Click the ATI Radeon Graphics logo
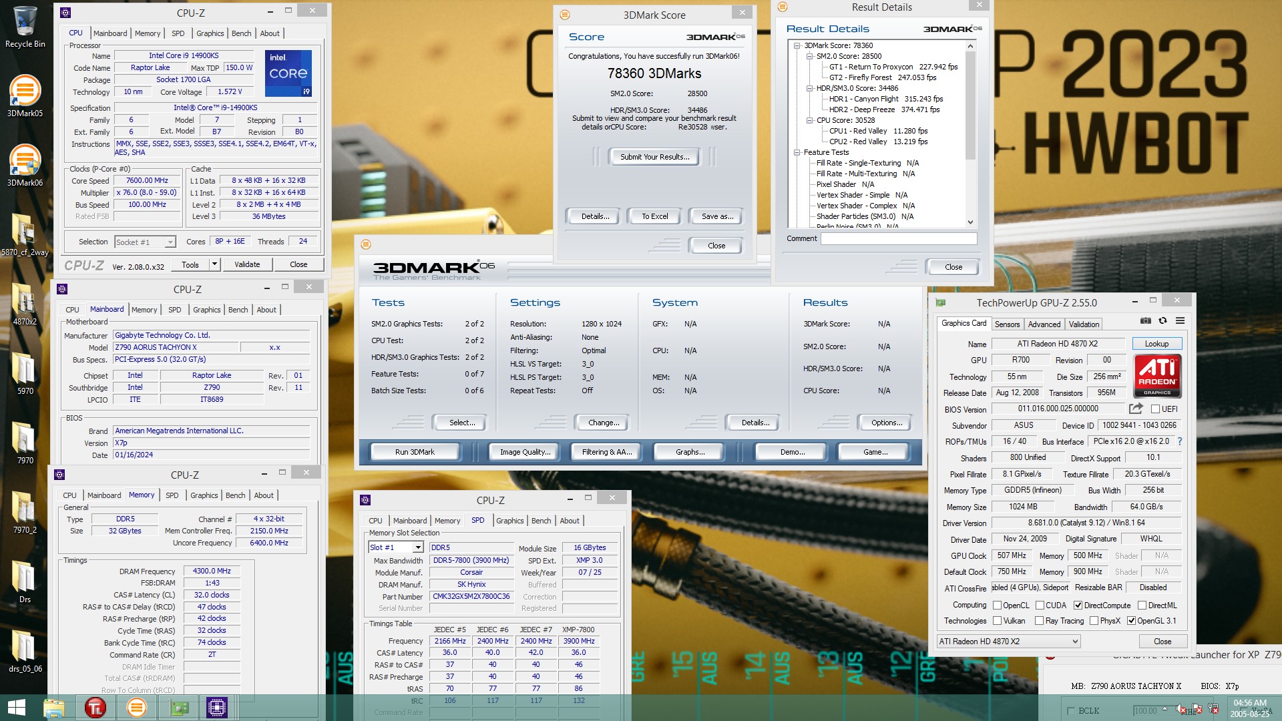This screenshot has width=1282, height=721. pyautogui.click(x=1157, y=376)
